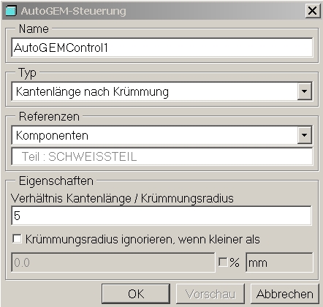Select the Kantenlänge nach Krümmung combo box

click(161, 91)
